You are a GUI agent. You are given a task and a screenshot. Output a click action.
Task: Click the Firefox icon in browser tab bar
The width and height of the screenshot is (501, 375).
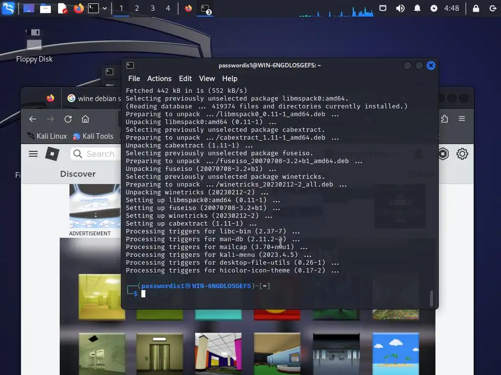pos(50,98)
